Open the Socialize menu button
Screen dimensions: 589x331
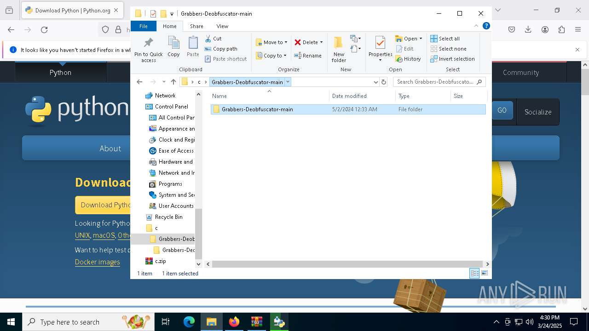[x=538, y=112]
